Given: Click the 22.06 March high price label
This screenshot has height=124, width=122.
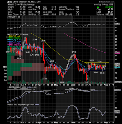Looking at the screenshot, I should click(x=26, y=35).
